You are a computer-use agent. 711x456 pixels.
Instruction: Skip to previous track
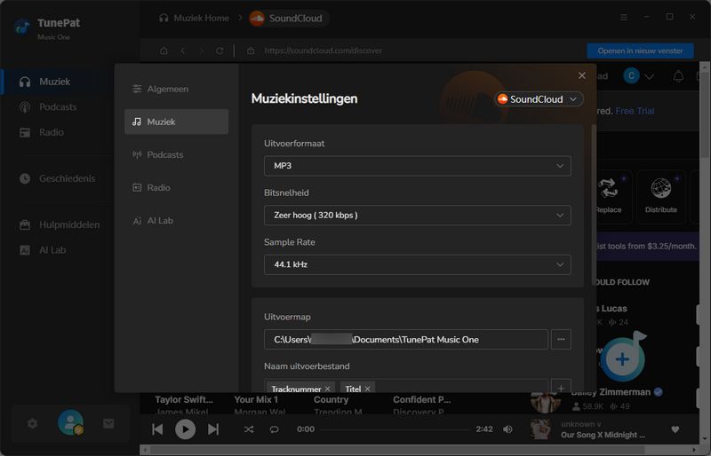tap(157, 429)
